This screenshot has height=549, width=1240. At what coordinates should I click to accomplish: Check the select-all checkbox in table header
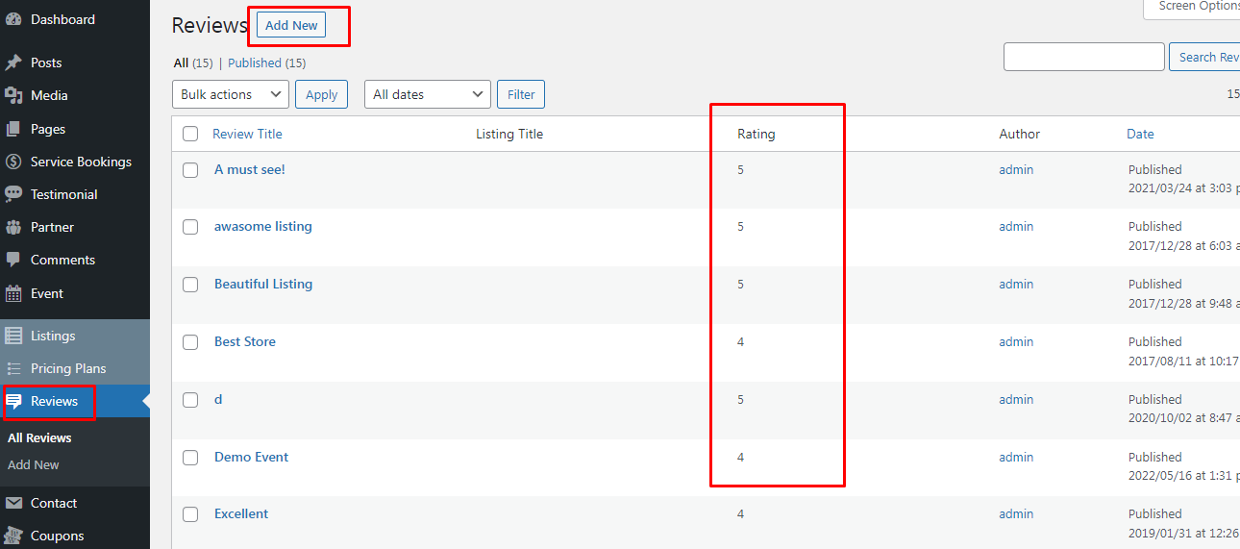tap(190, 135)
